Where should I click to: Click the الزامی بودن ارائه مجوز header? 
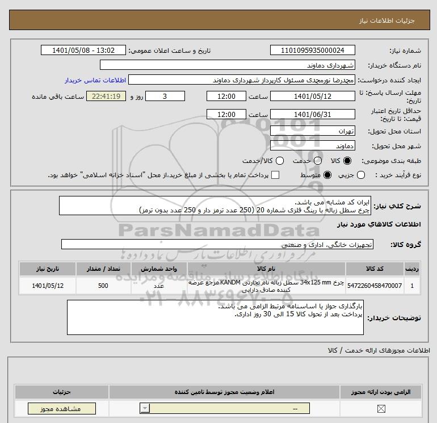pos(381,392)
